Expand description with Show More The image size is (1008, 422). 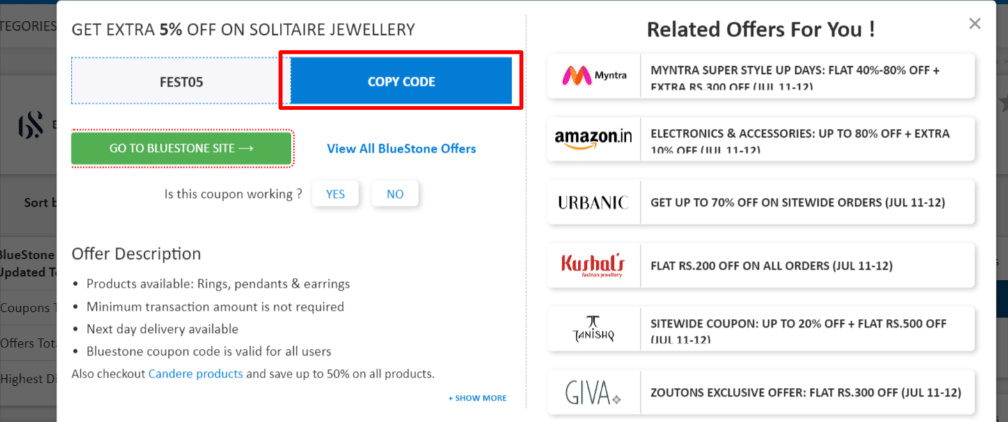[478, 398]
